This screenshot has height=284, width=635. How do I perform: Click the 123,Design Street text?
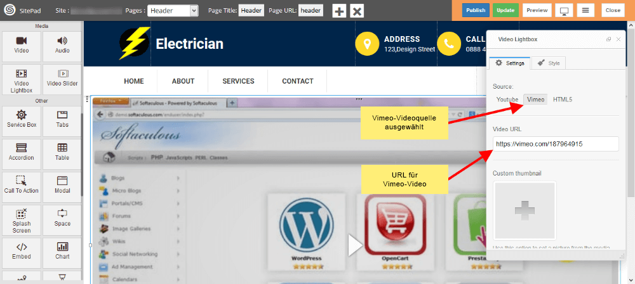click(x=410, y=49)
